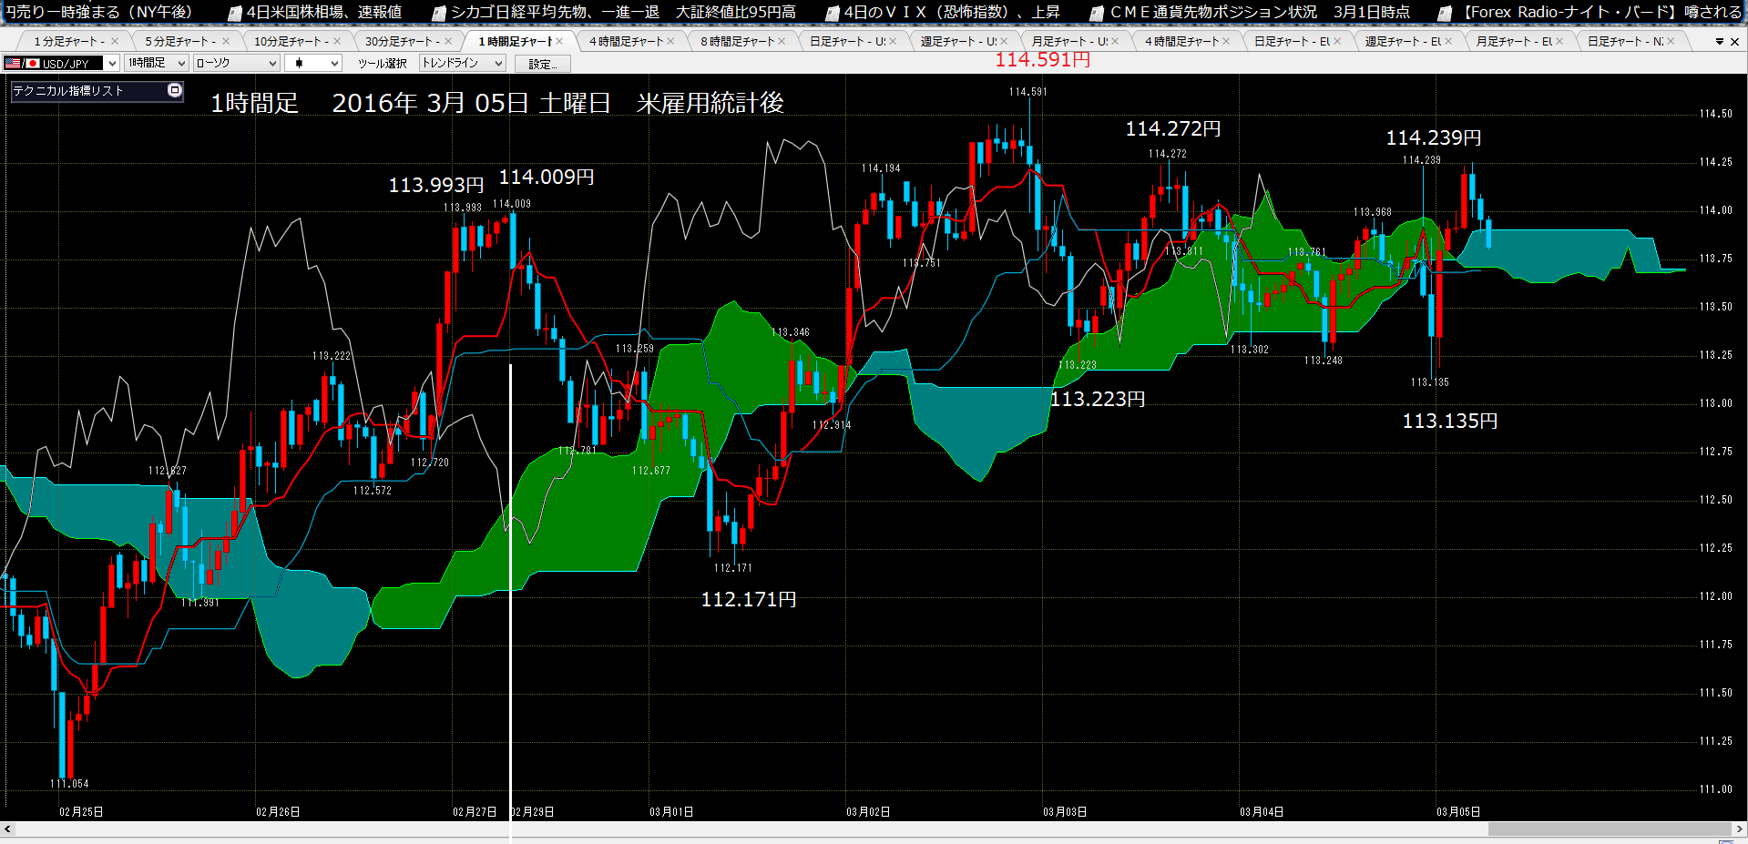Screen dimensions: 1748x844
Task: Switch to the 10分足チャート tab
Action: coord(291,42)
